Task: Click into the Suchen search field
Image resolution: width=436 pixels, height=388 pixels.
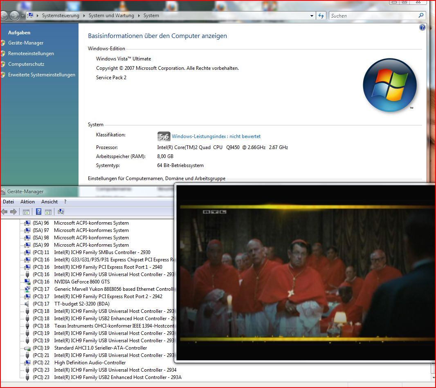Action: (373, 16)
